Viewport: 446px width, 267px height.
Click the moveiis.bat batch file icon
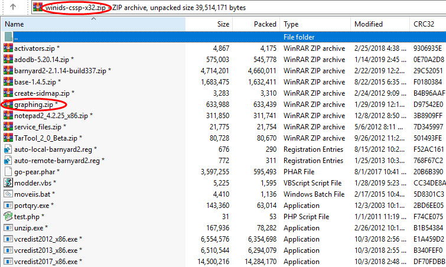coord(8,194)
